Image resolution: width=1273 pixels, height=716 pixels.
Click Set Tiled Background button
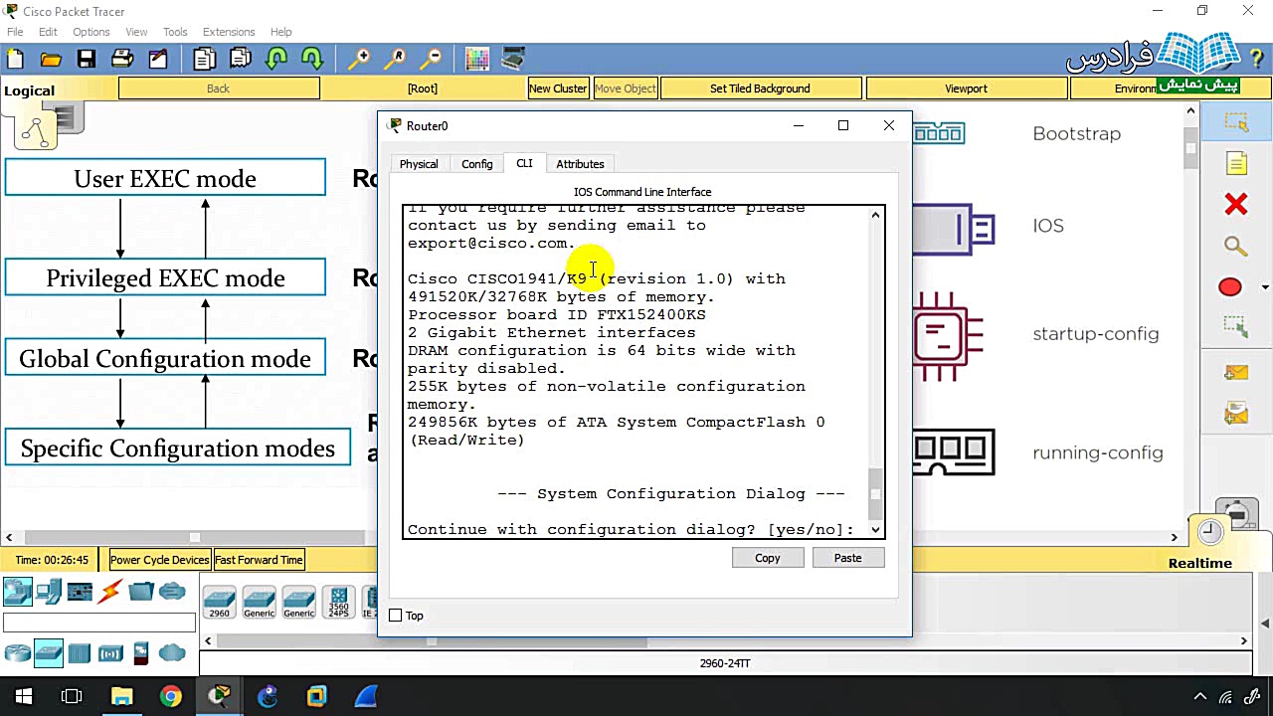tap(760, 89)
